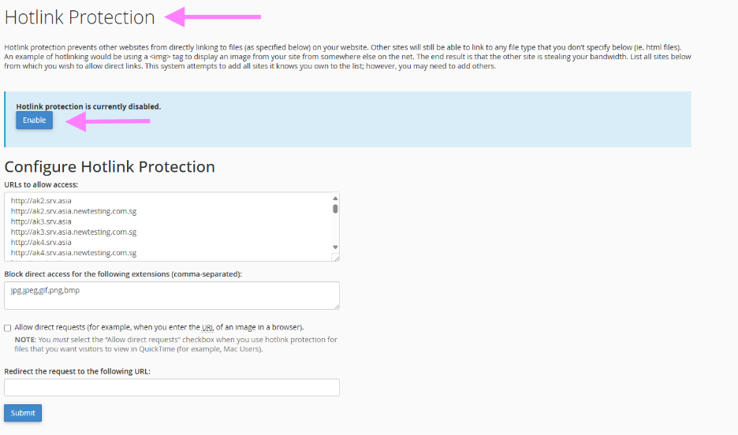Click the Configure Hotlink Protection heading
The image size is (738, 435).
point(110,166)
